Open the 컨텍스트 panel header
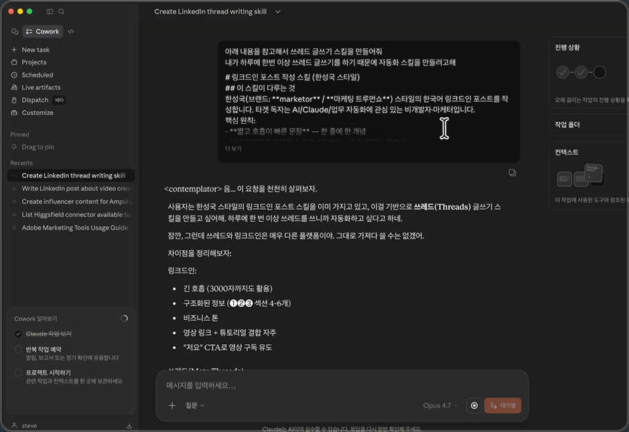Viewport: 629px width, 432px height. (567, 152)
